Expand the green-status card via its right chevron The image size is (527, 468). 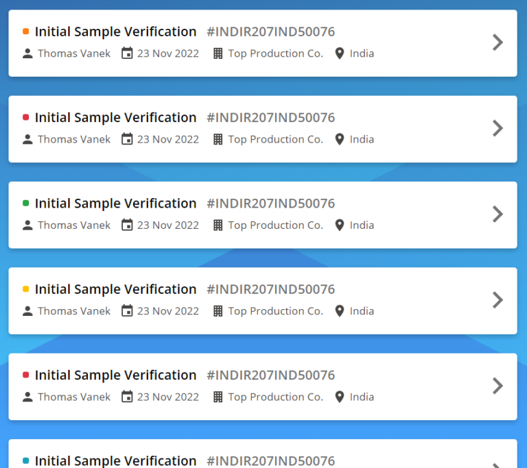(x=497, y=214)
